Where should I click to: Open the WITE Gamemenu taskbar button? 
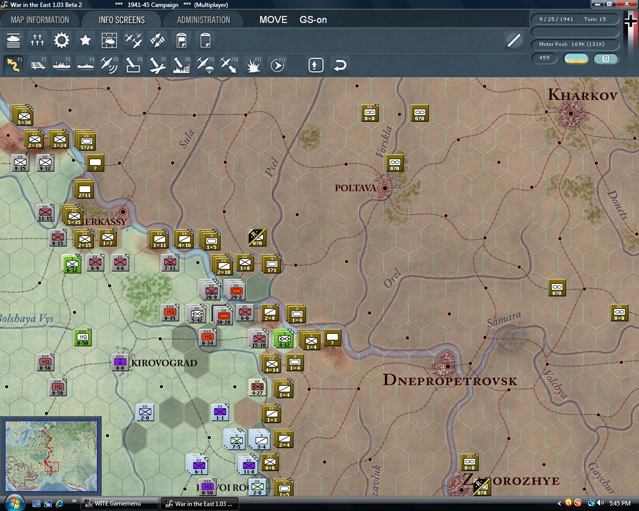pyautogui.click(x=120, y=504)
